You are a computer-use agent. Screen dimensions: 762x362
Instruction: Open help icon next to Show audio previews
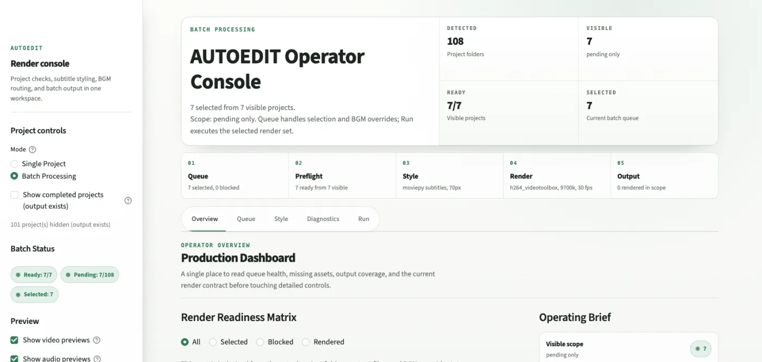pyautogui.click(x=97, y=359)
